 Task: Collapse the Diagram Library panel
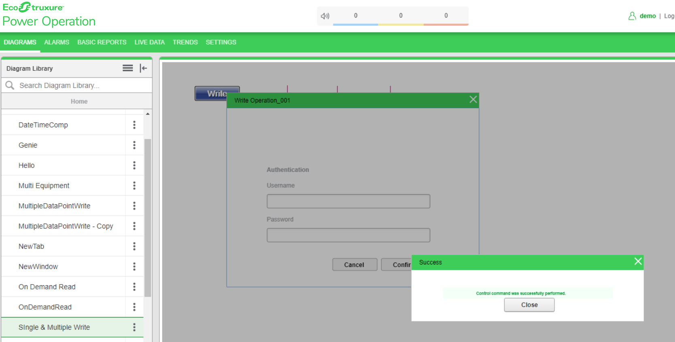143,68
